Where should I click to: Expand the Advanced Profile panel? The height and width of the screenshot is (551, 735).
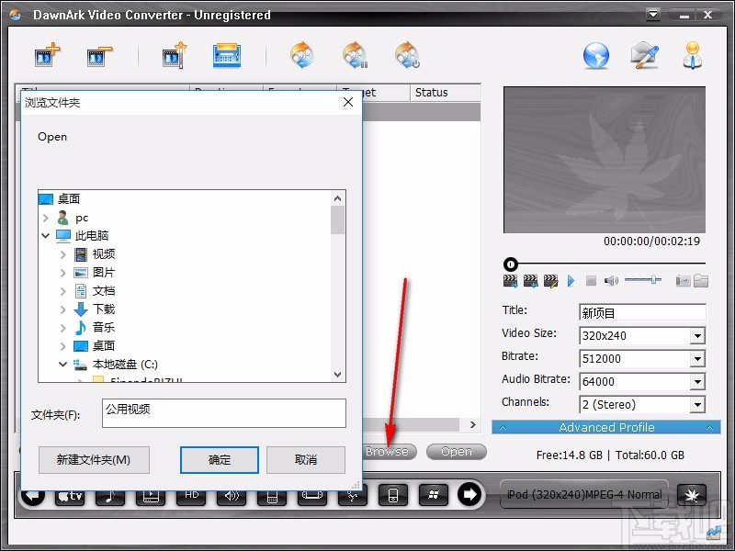pos(605,427)
